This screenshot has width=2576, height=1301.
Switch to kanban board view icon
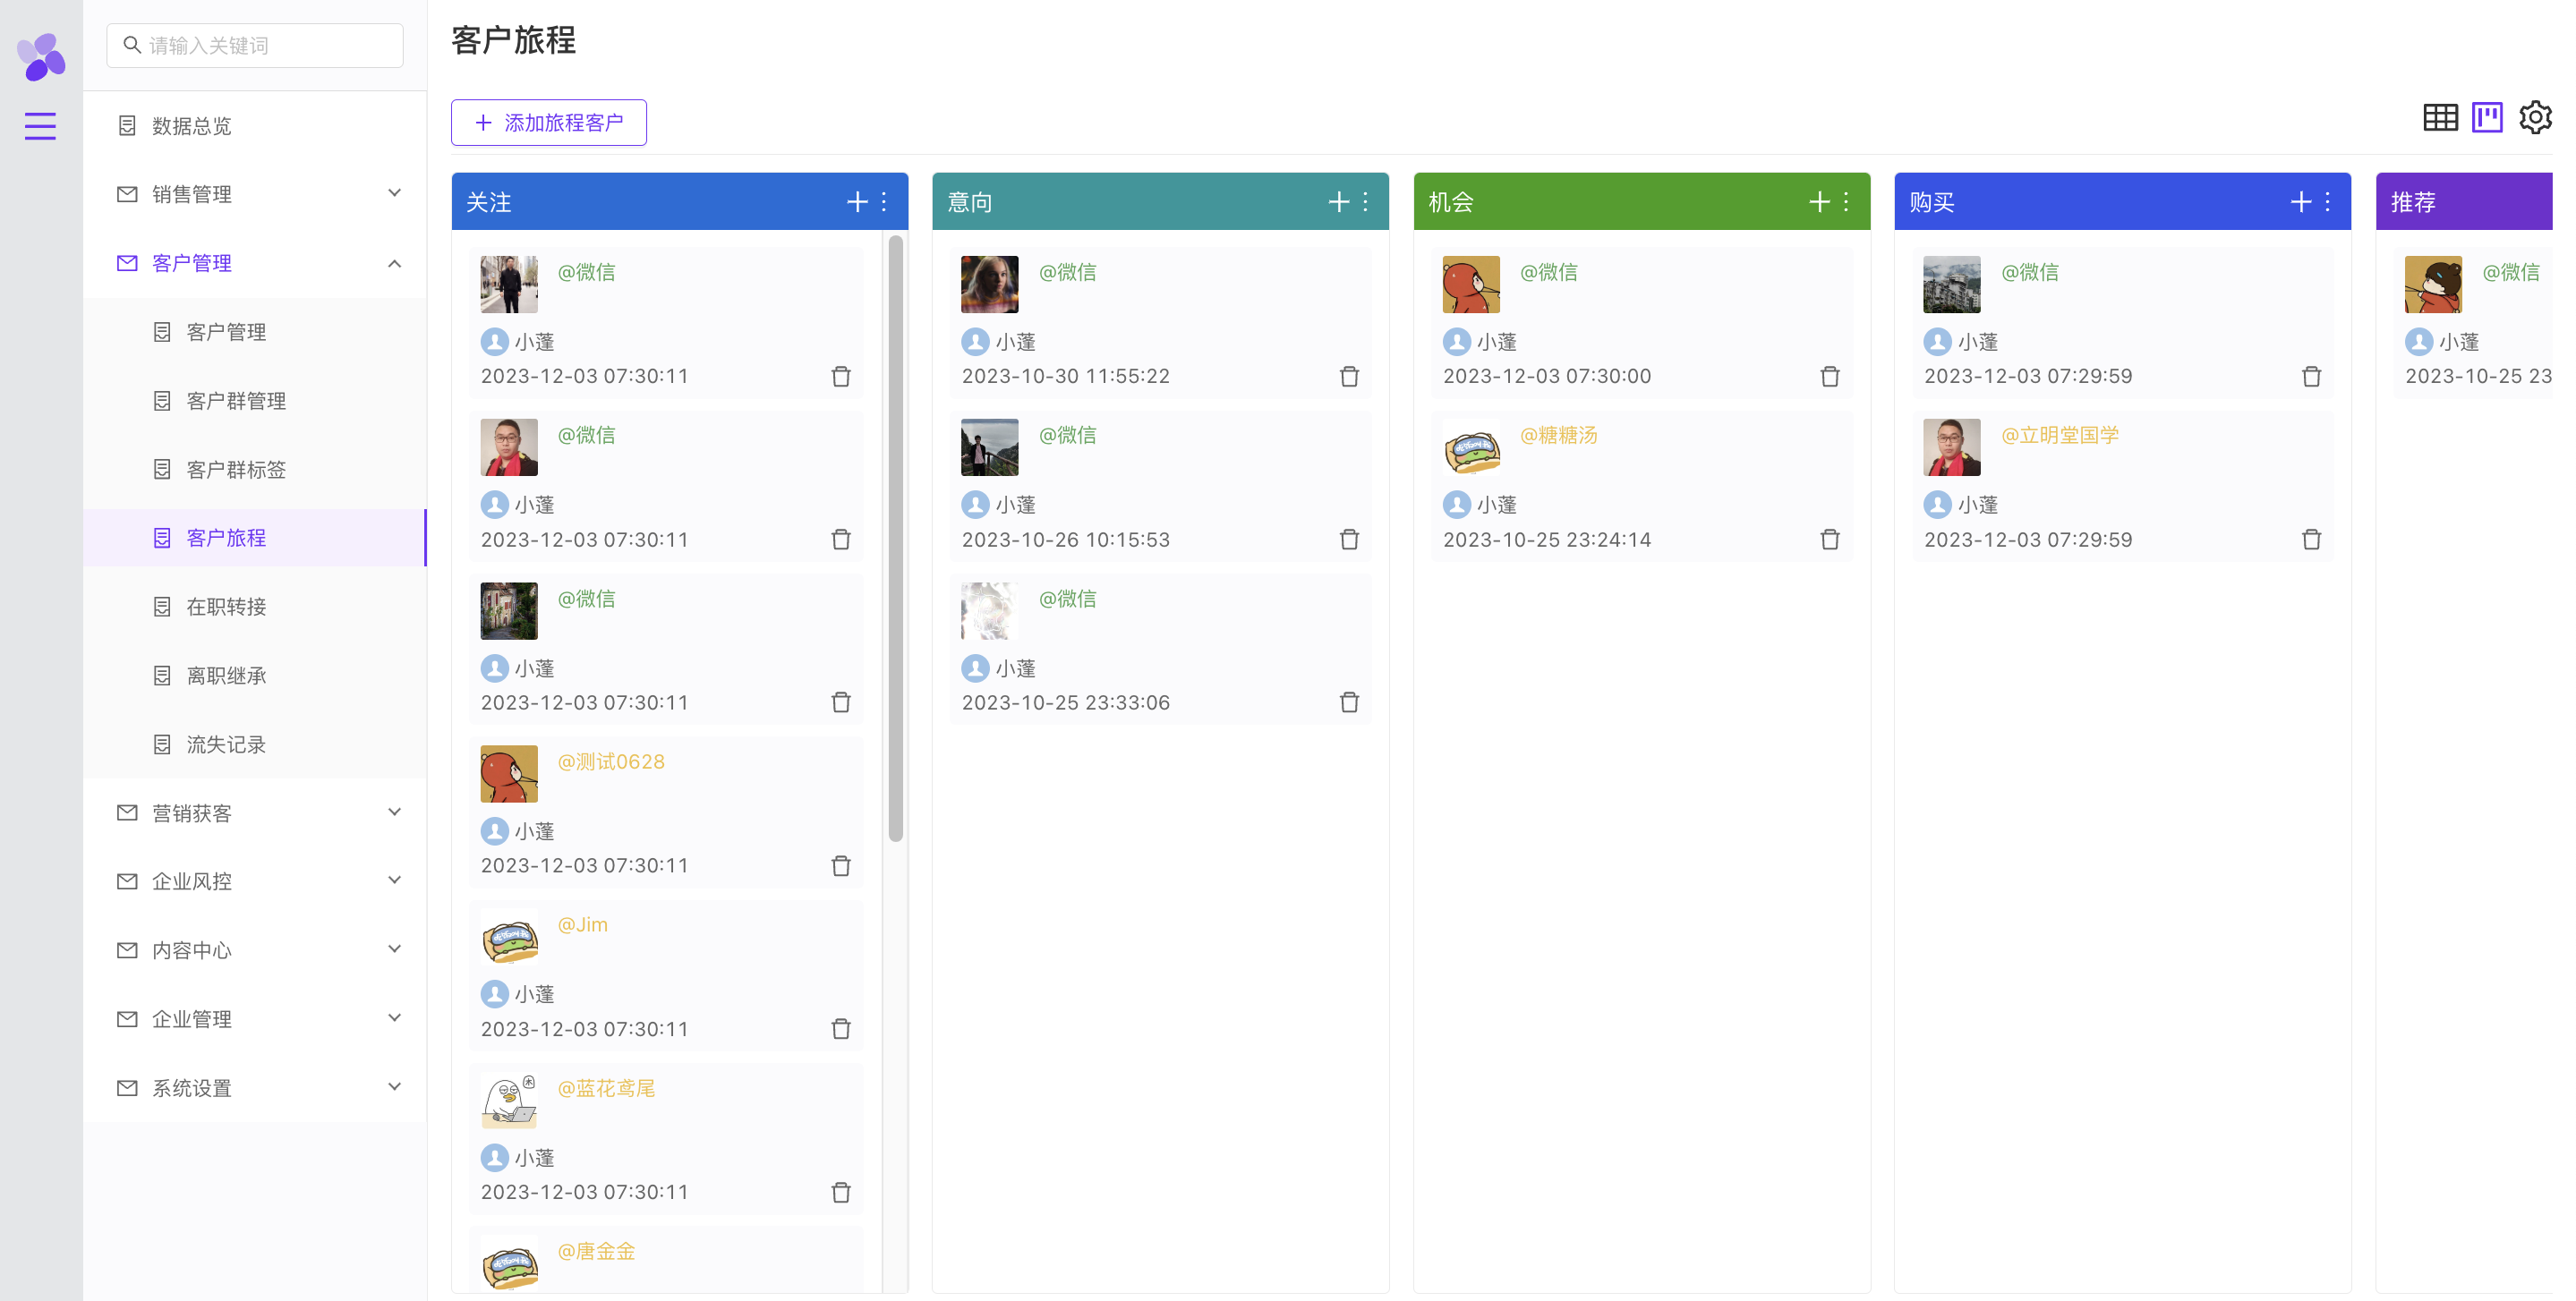[x=2487, y=118]
